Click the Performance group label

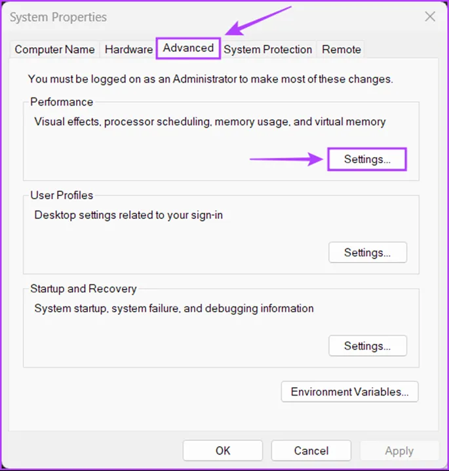click(62, 102)
